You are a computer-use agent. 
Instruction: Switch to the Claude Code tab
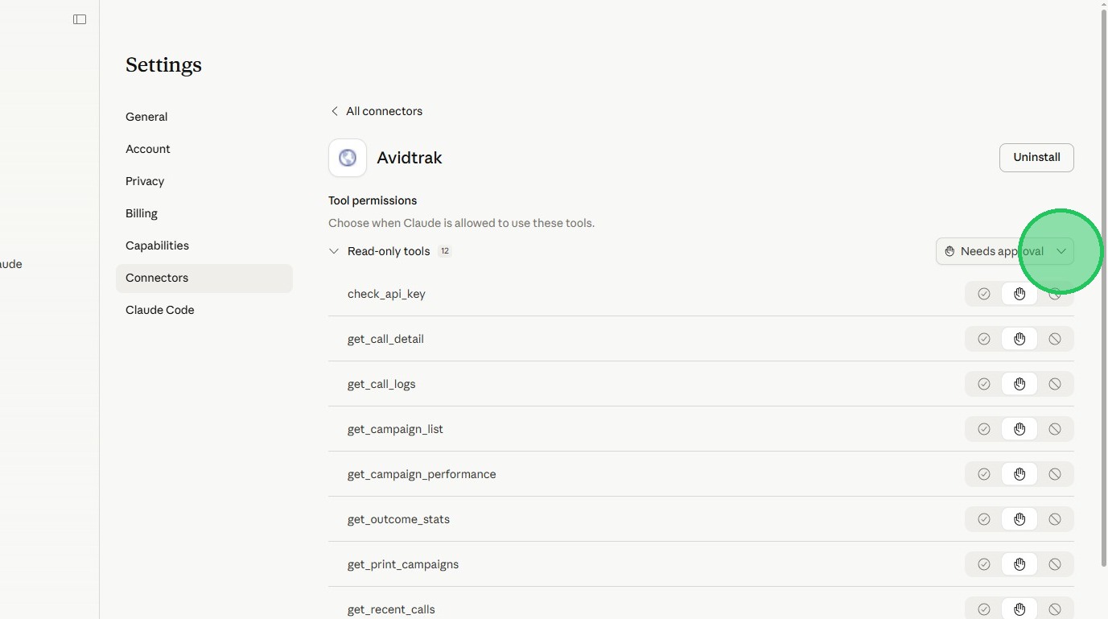pos(159,310)
